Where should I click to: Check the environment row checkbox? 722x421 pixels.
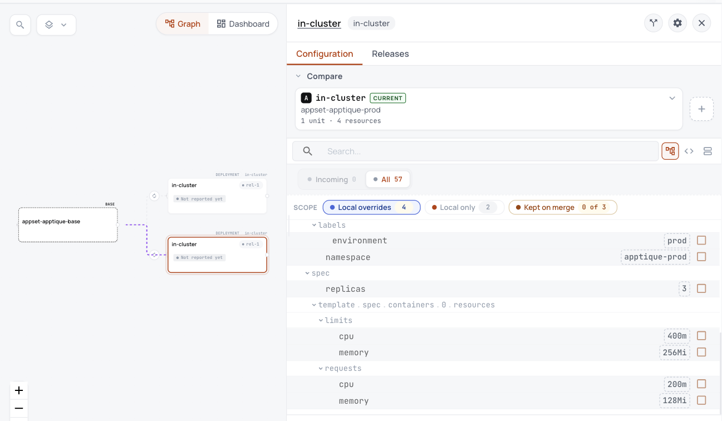tap(701, 241)
